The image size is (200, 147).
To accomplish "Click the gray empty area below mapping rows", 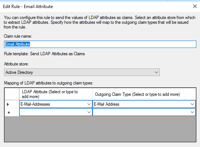I will click(100, 129).
